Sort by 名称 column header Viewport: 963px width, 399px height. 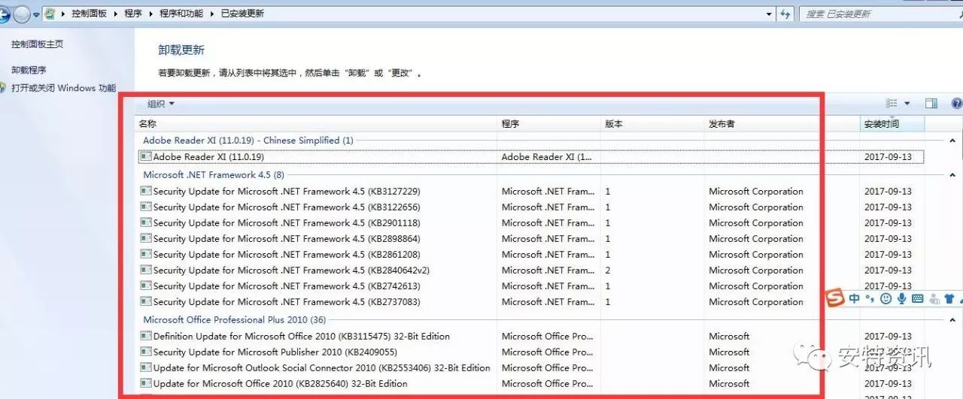316,124
